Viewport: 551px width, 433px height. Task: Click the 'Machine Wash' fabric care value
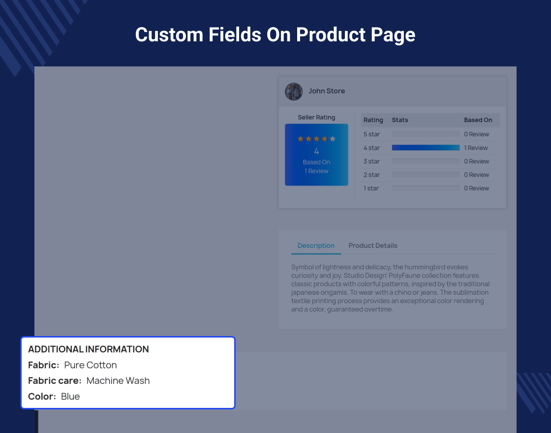(x=118, y=381)
